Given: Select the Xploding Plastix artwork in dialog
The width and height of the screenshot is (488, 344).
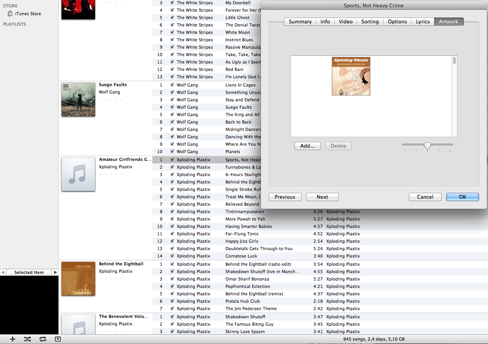Looking at the screenshot, I should click(351, 76).
